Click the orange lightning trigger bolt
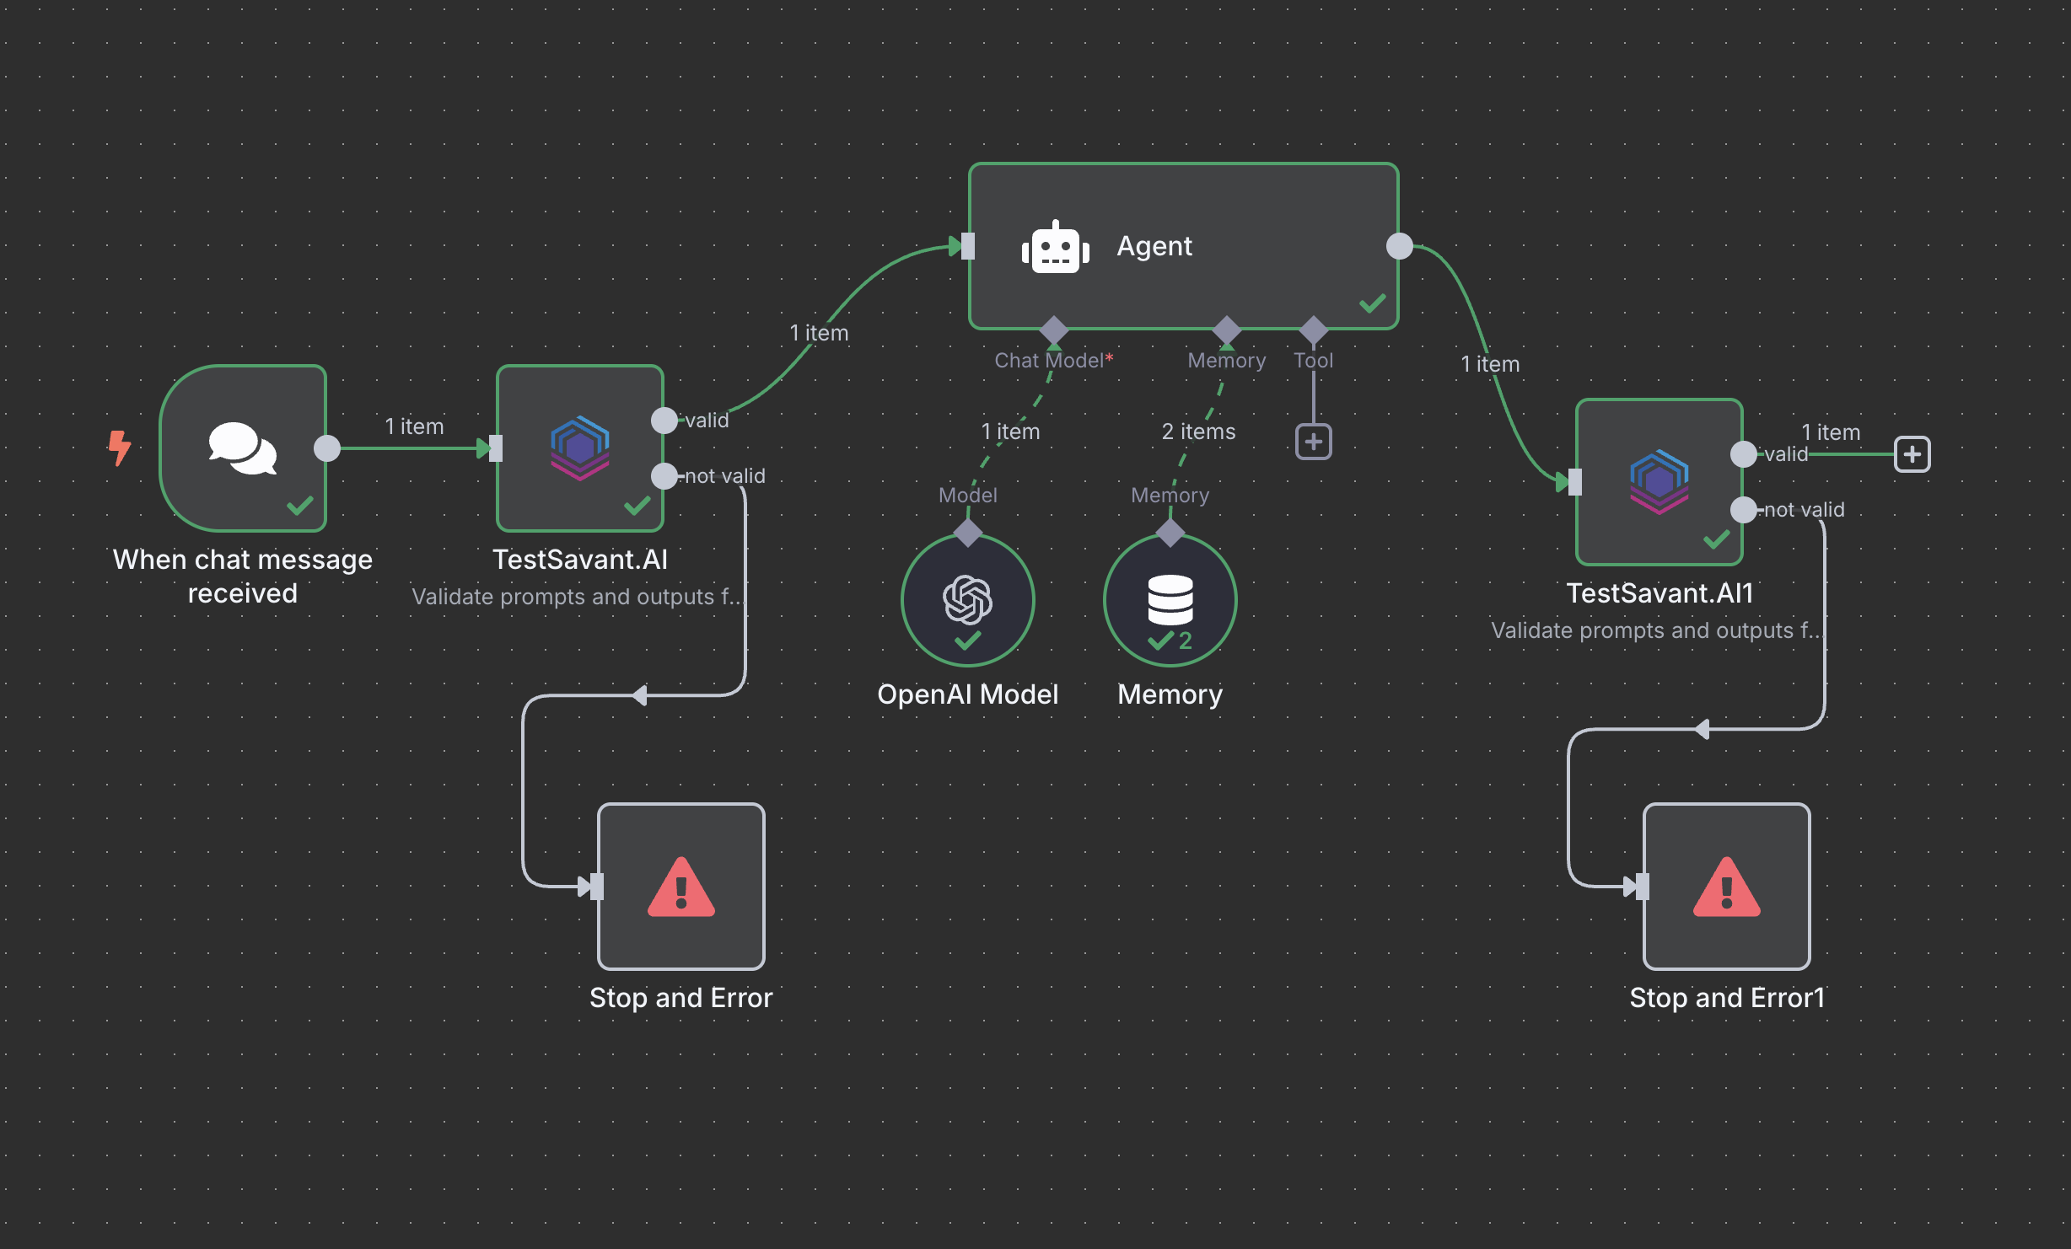This screenshot has height=1249, width=2071. [x=120, y=448]
